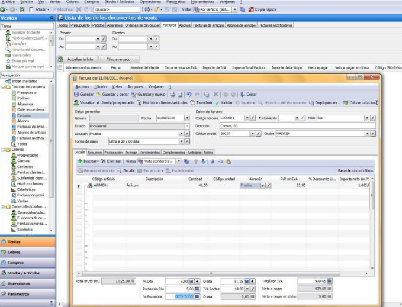Screen dimensions: 402x307
Task: Click the Transferir icon in invoice toolbar
Action: [193, 102]
